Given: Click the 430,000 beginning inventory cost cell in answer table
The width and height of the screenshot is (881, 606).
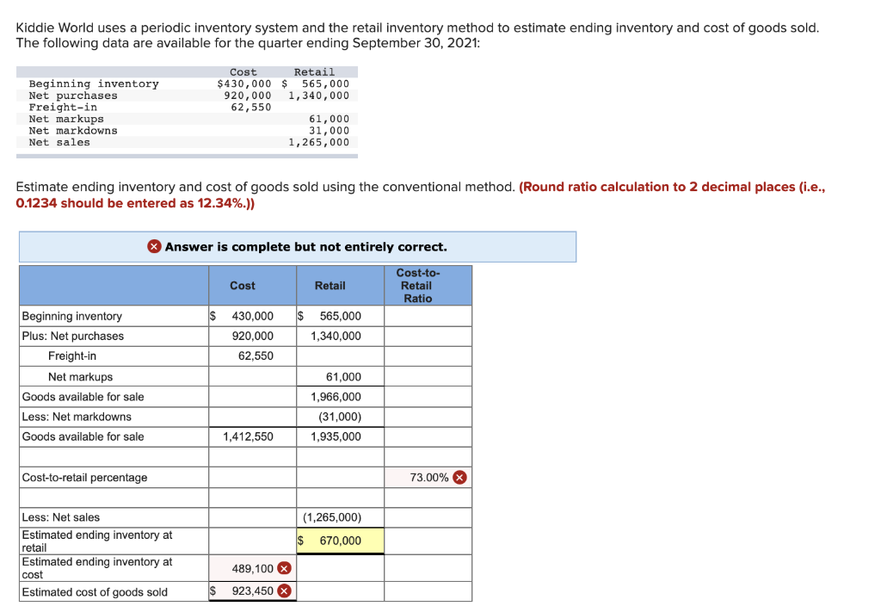Looking at the screenshot, I should (253, 316).
